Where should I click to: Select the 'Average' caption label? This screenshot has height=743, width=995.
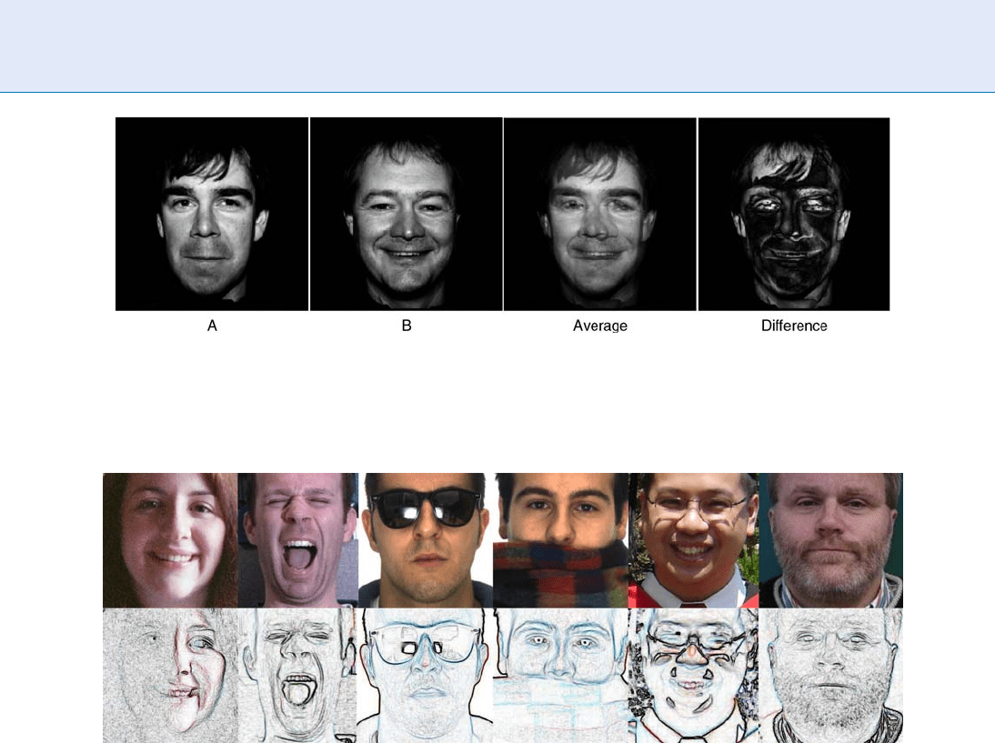(599, 326)
